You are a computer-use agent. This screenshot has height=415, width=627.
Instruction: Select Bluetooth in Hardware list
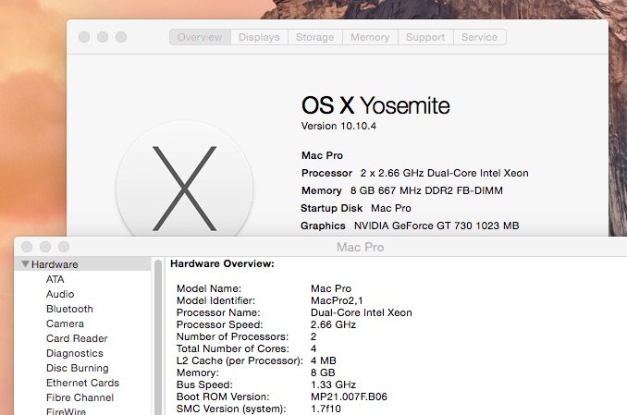point(69,309)
